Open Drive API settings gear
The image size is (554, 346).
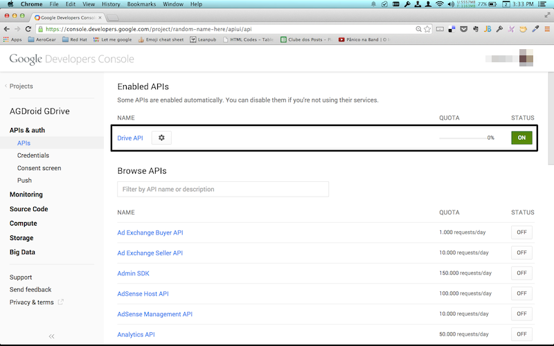click(161, 138)
